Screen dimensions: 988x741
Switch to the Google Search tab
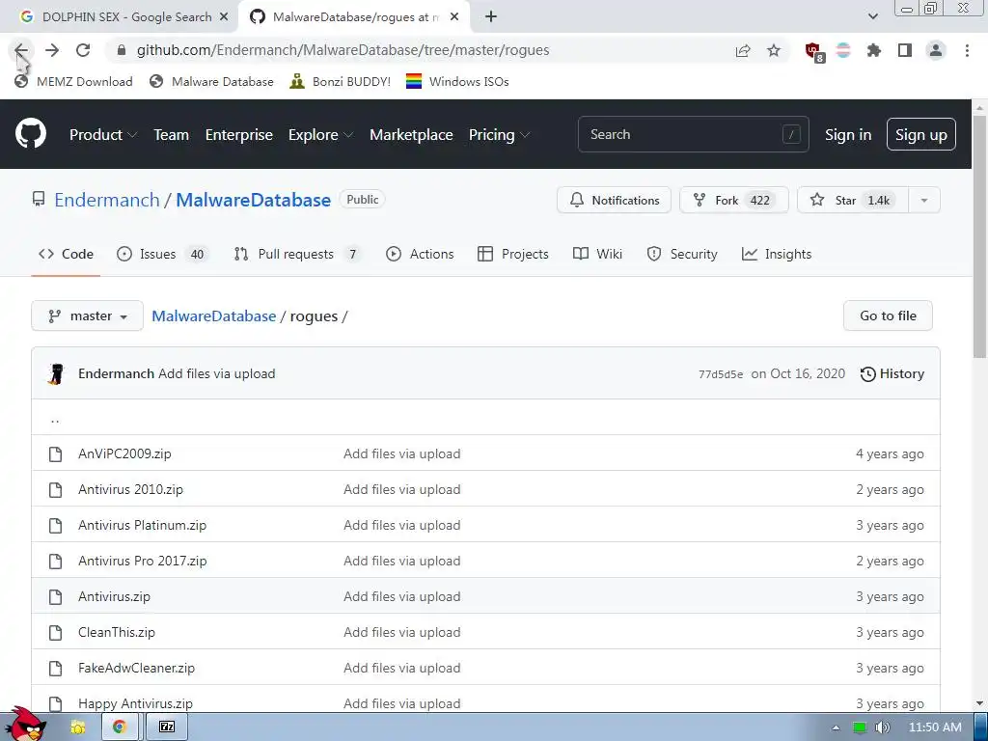coord(120,17)
